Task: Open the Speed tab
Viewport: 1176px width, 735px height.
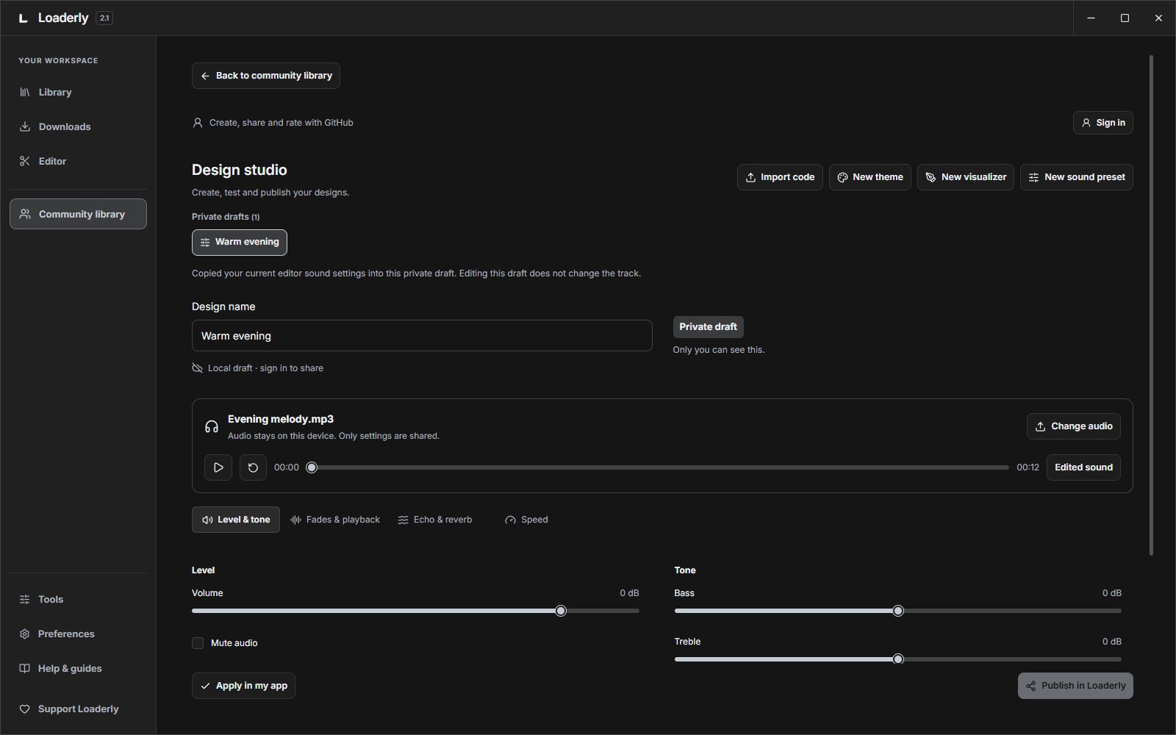Action: [x=526, y=520]
